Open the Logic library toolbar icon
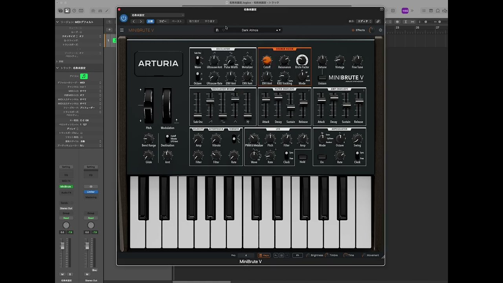 point(60,11)
